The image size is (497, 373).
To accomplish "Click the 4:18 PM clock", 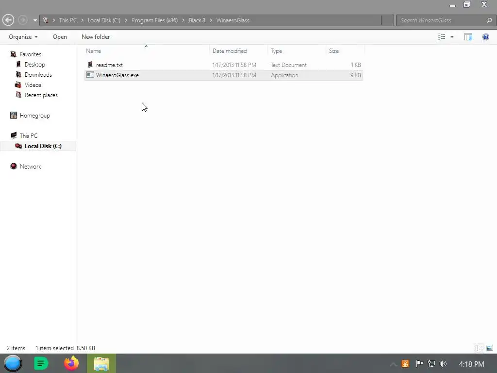I will (x=471, y=364).
